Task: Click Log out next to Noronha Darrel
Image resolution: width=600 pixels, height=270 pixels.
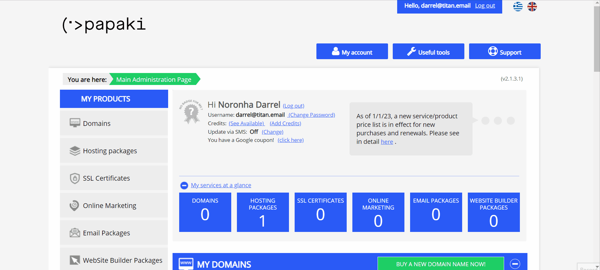Action: [x=293, y=106]
